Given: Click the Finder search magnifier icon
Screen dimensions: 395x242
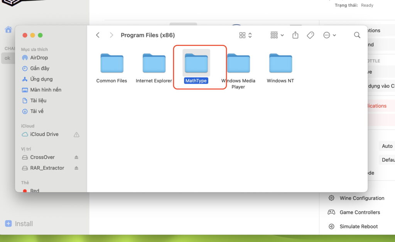Looking at the screenshot, I should tap(357, 35).
